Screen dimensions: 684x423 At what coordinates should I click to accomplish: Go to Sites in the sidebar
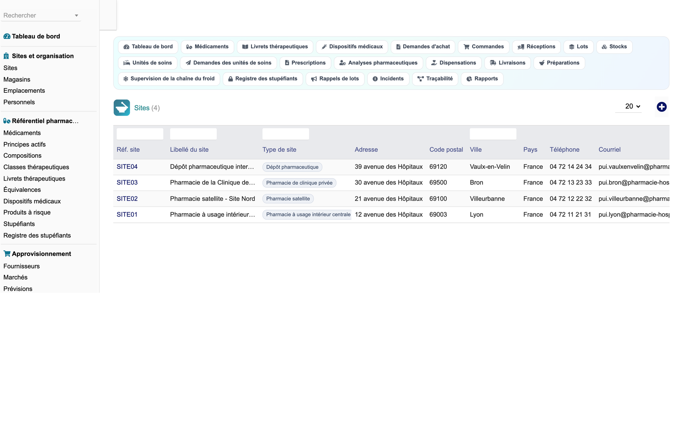coord(10,68)
